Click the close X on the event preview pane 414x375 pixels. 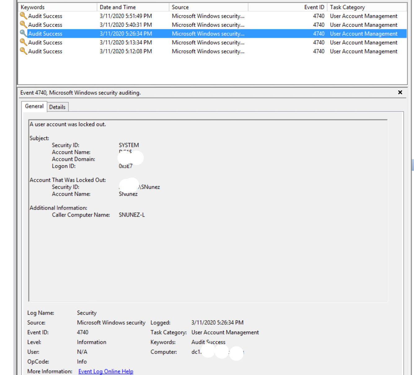(x=400, y=92)
